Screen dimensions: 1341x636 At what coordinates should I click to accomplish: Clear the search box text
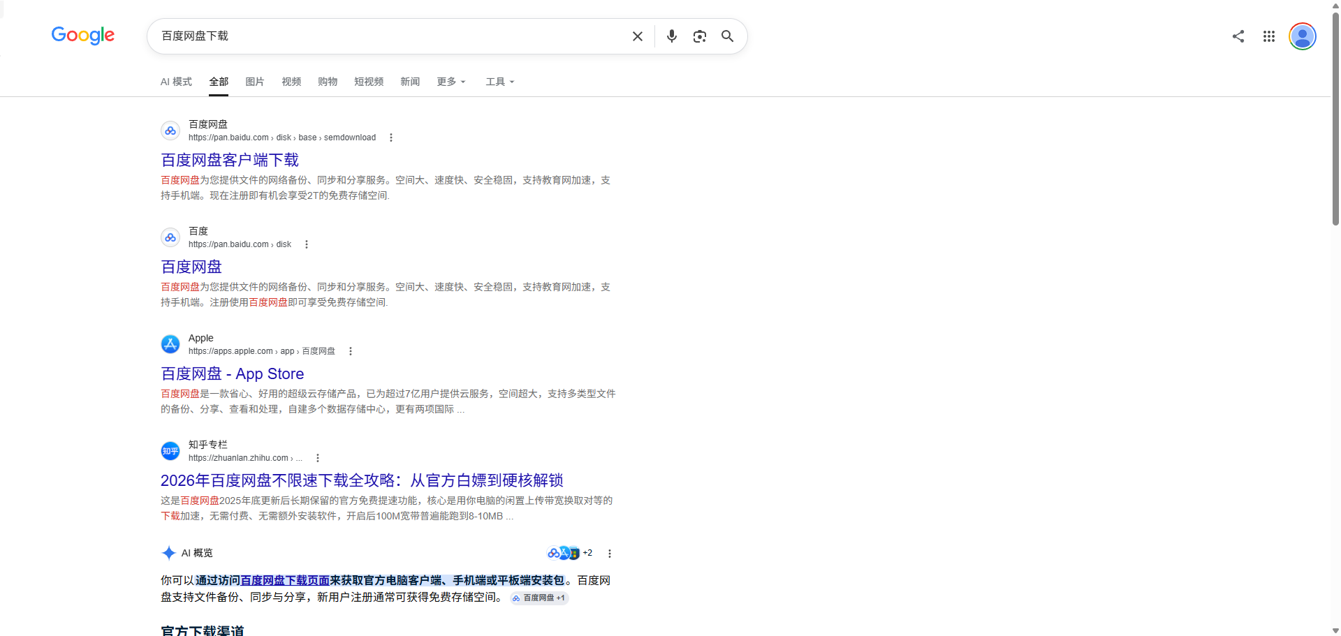[x=638, y=36]
